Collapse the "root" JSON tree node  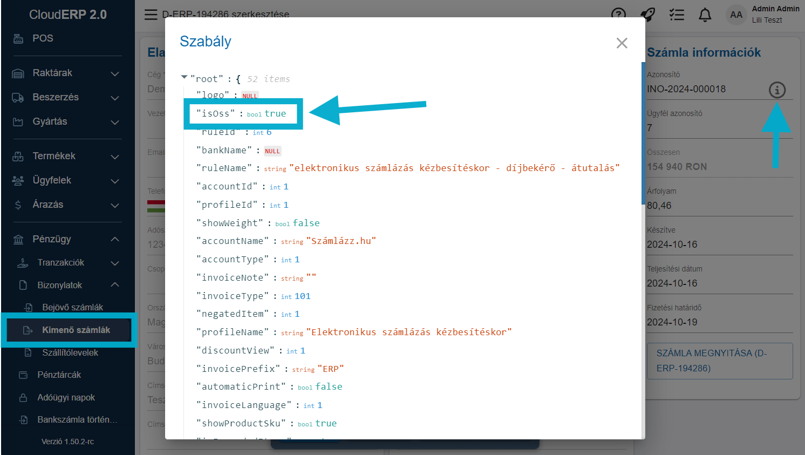[185, 78]
